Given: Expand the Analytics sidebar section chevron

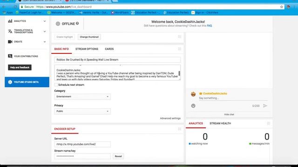Looking at the screenshot, I should click(x=45, y=21).
